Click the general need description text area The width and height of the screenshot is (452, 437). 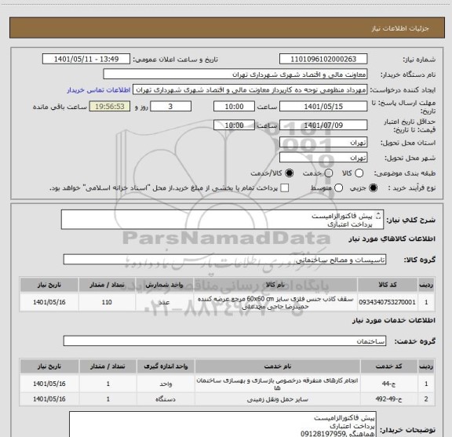click(x=222, y=220)
